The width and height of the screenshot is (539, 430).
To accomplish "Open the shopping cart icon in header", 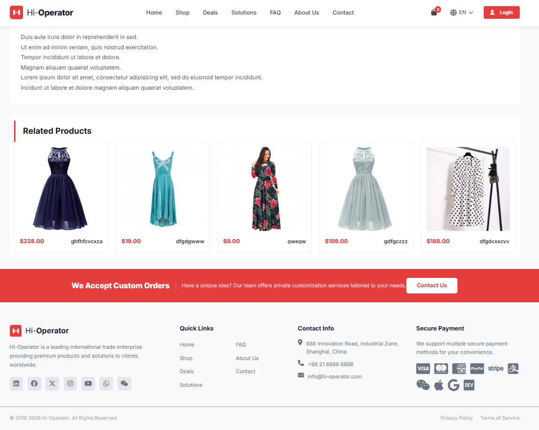I will click(x=434, y=13).
